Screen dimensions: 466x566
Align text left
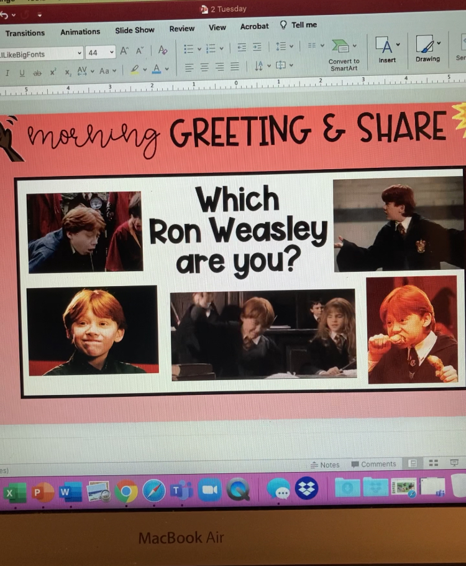[189, 68]
